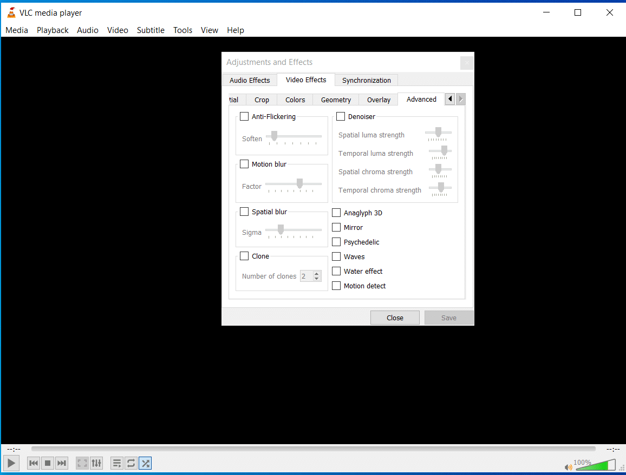Skip to the next media
Viewport: 626px width, 475px height.
point(61,463)
